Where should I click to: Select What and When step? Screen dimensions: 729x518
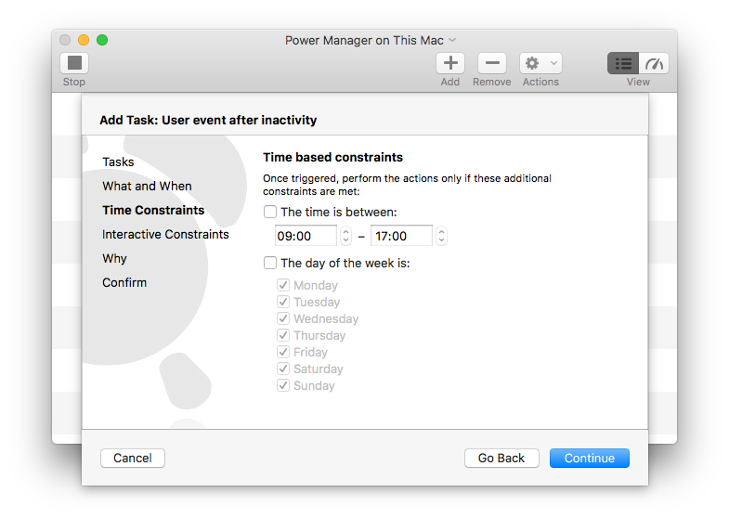[147, 187]
